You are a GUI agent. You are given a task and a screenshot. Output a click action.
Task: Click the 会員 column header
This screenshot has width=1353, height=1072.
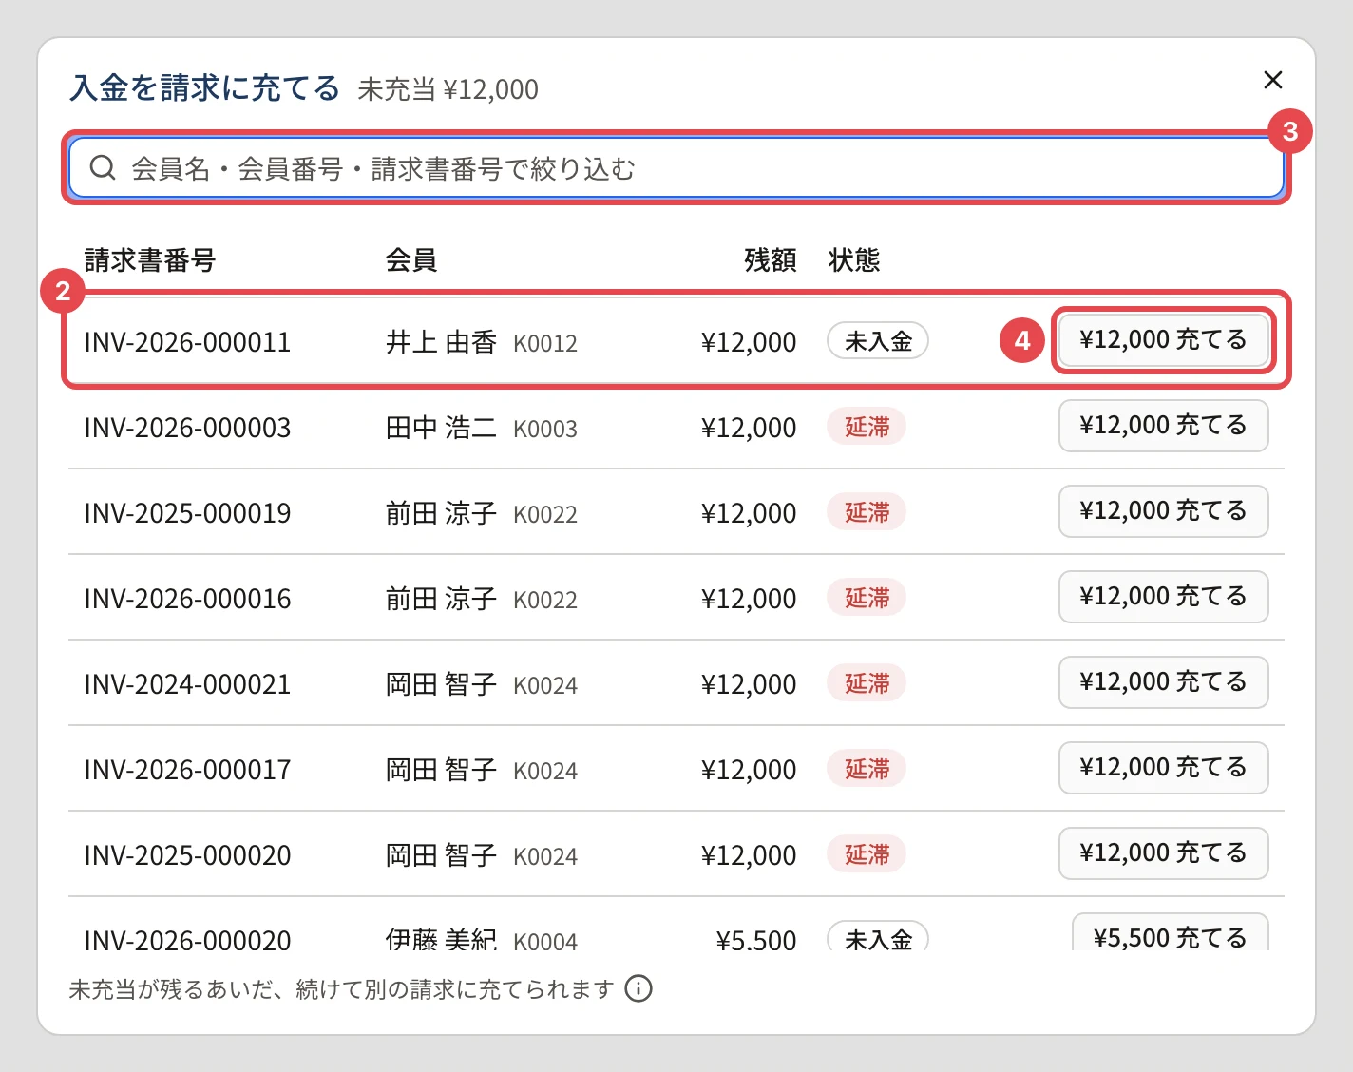tap(410, 259)
